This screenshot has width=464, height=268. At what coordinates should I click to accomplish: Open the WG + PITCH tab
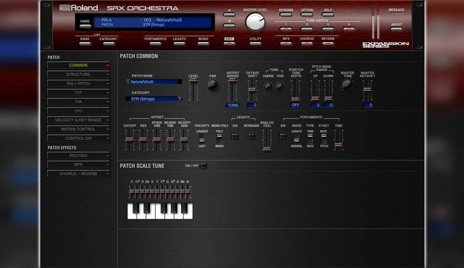pyautogui.click(x=78, y=84)
